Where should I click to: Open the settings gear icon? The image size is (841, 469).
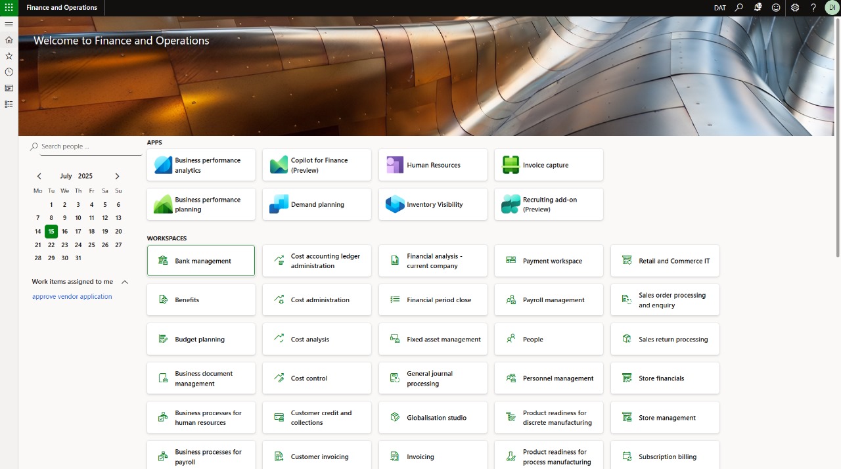(x=795, y=8)
